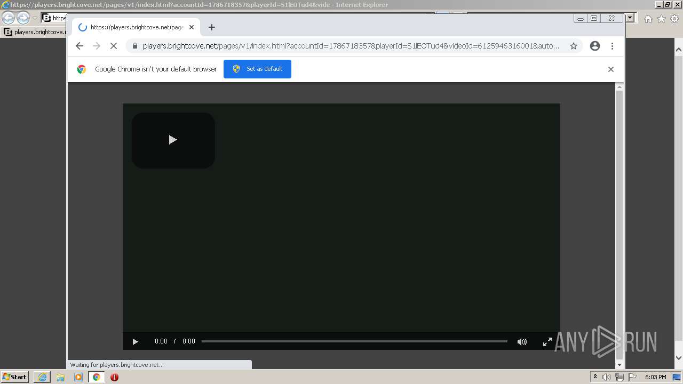Go forward in Chrome
The width and height of the screenshot is (683, 384).
pyautogui.click(x=97, y=46)
